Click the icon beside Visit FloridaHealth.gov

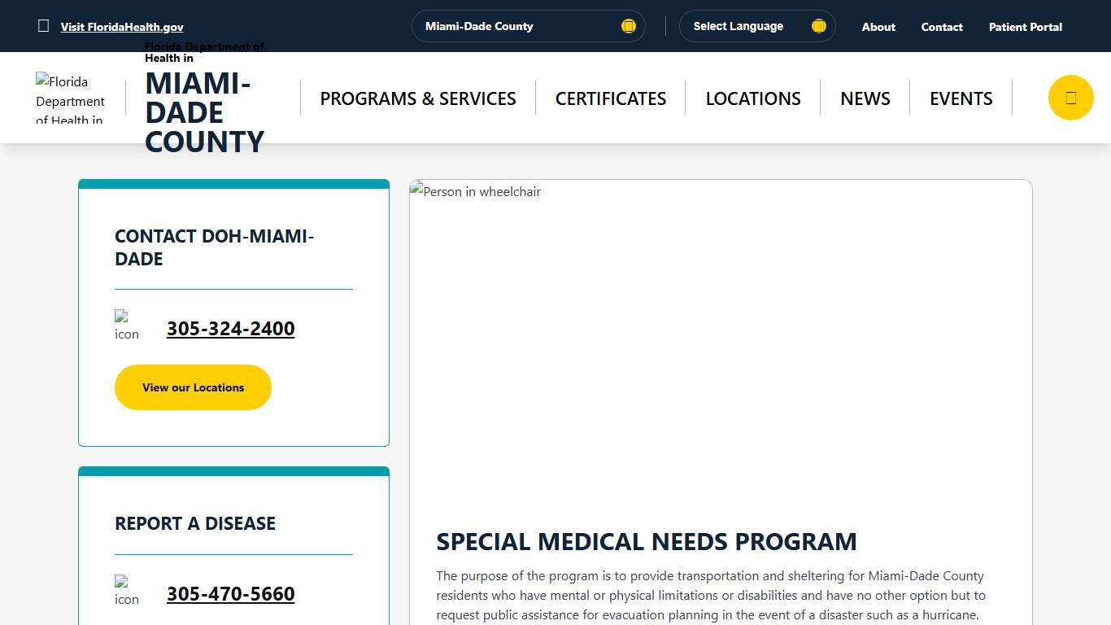[x=43, y=25]
